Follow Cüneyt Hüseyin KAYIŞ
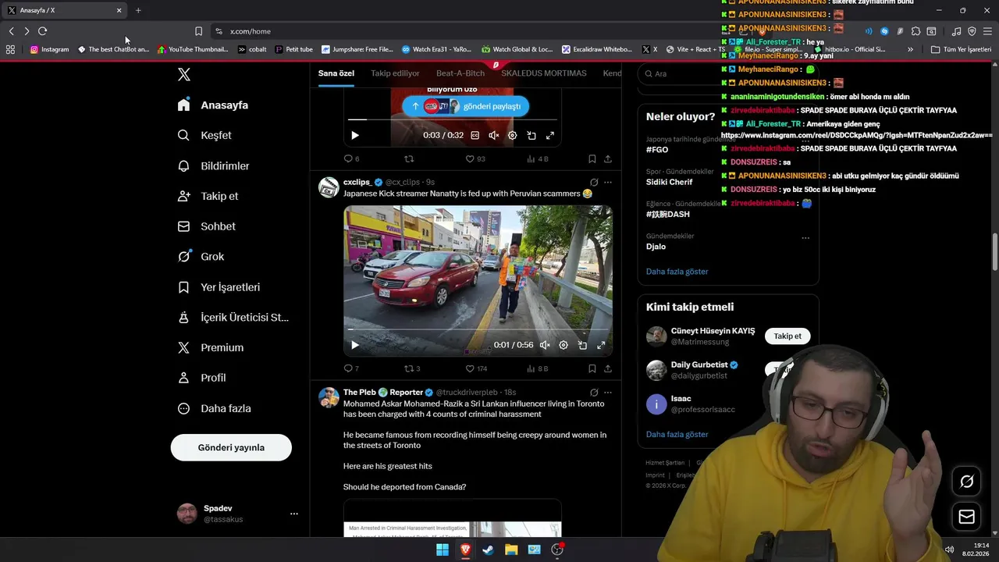The image size is (999, 562). point(787,336)
